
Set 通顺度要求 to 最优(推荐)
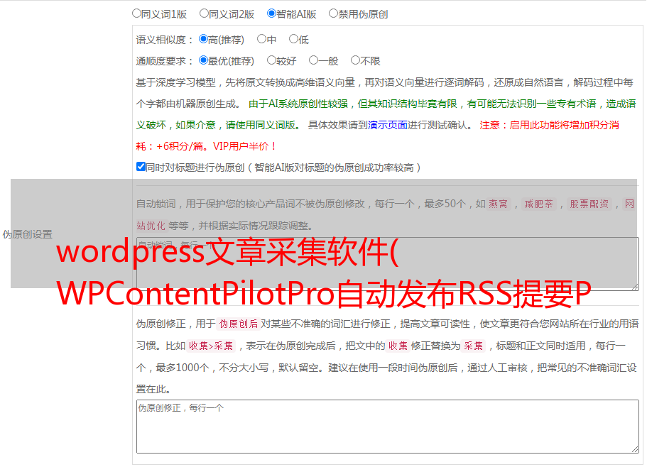coord(203,60)
